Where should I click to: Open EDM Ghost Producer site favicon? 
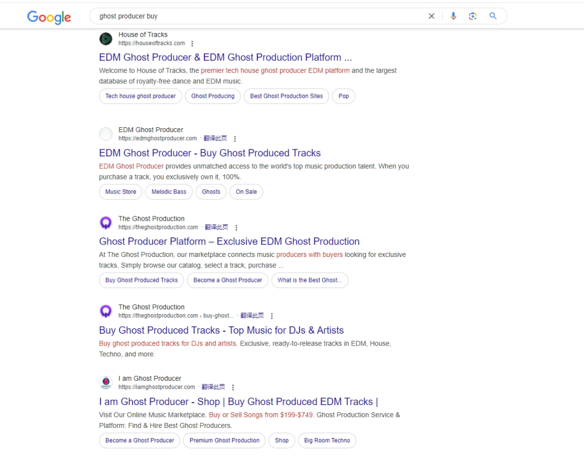[x=106, y=134]
